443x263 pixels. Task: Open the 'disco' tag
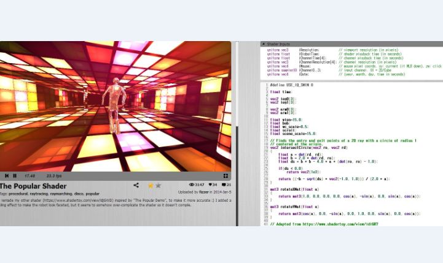pyautogui.click(x=79, y=194)
